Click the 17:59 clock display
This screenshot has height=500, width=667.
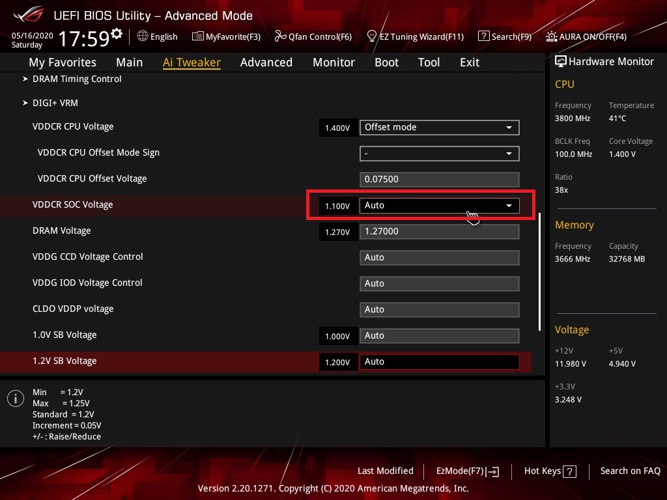(x=84, y=38)
